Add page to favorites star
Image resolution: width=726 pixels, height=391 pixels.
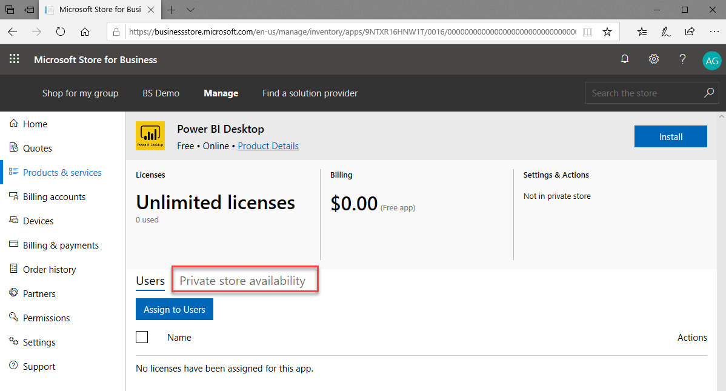(607, 32)
